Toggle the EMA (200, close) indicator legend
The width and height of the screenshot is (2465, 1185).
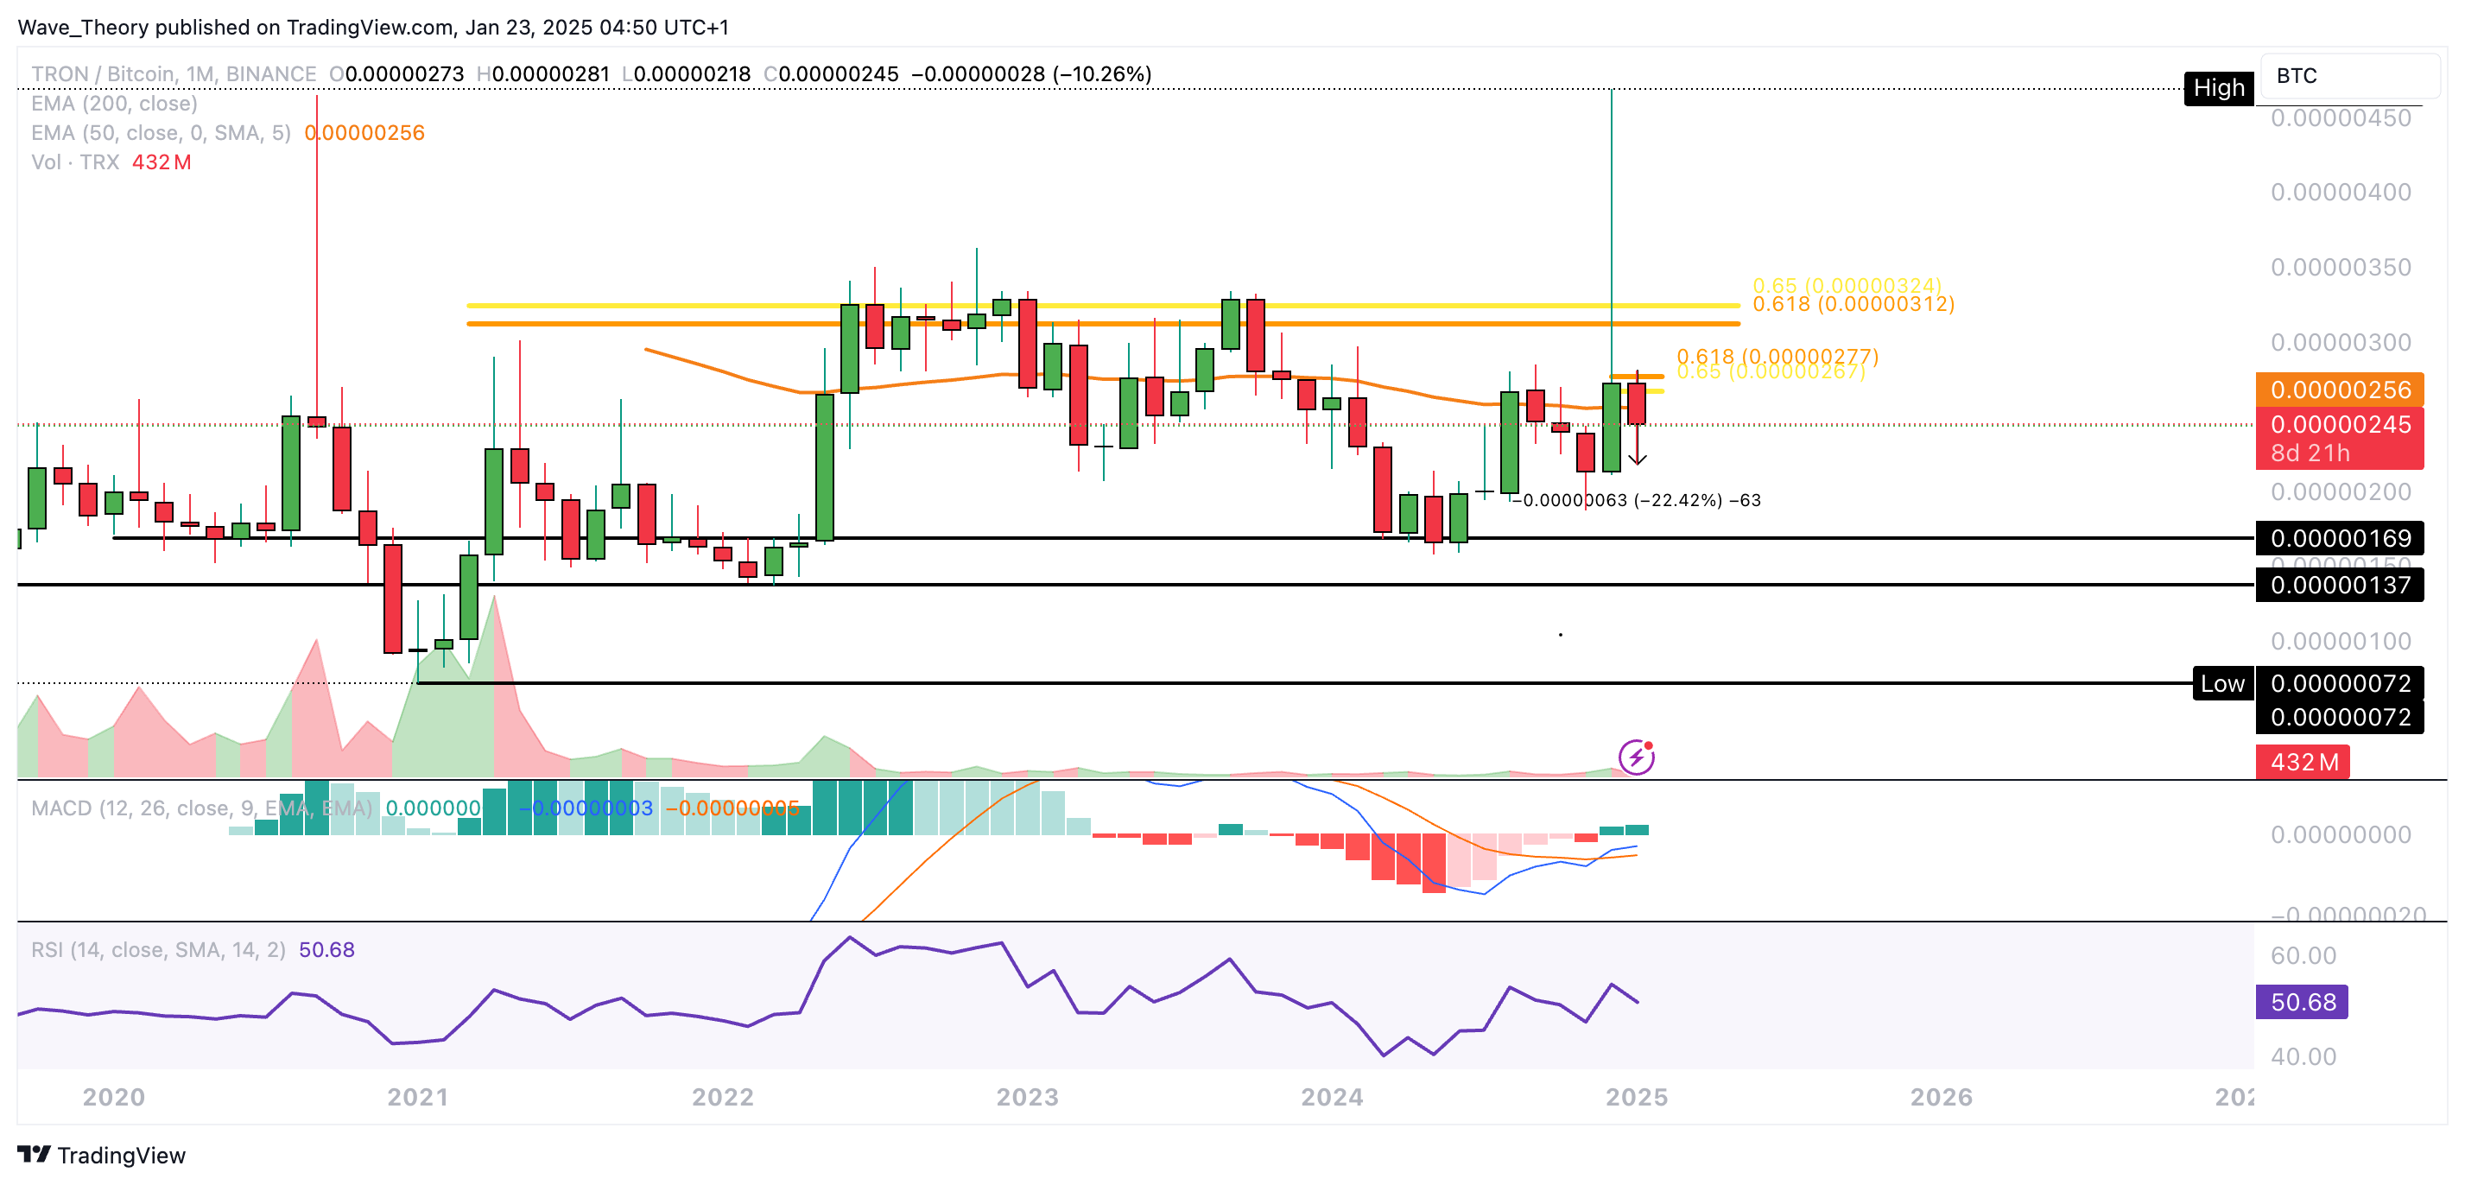click(114, 104)
